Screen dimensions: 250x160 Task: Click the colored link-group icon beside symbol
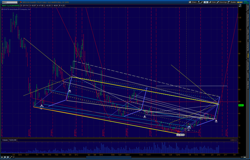point(21,2)
